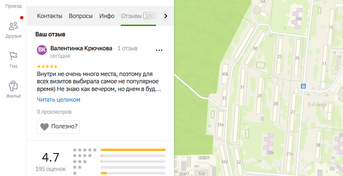The width and height of the screenshot is (343, 176).
Task: Filter reviews by one-star rating bar
Action: (x=133, y=173)
